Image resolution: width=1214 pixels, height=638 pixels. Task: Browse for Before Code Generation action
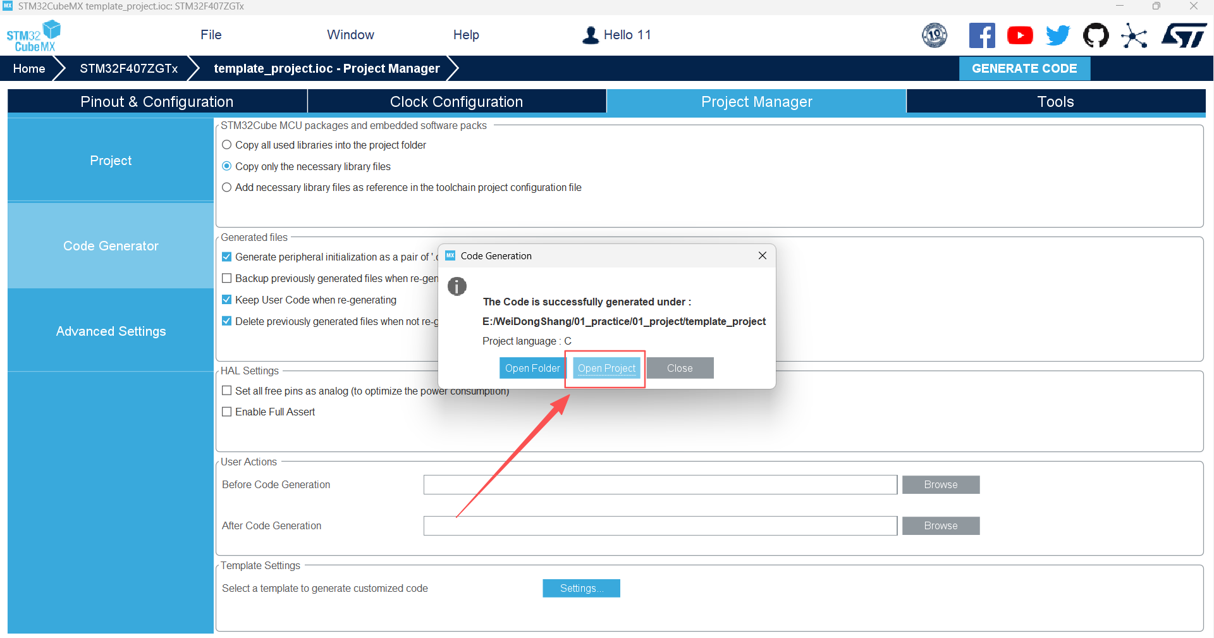click(941, 484)
